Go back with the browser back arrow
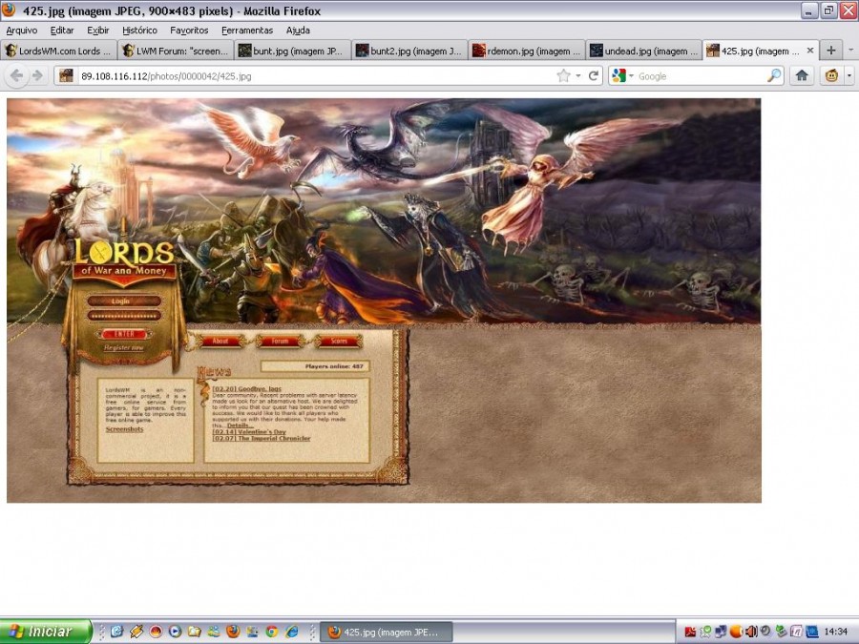This screenshot has width=859, height=644. click(16, 75)
